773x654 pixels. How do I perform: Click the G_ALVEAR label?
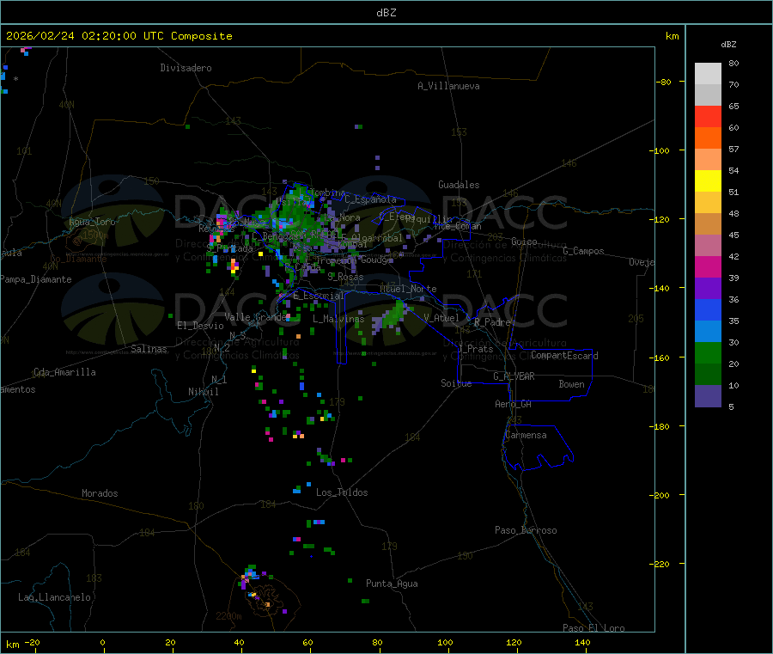click(x=514, y=376)
